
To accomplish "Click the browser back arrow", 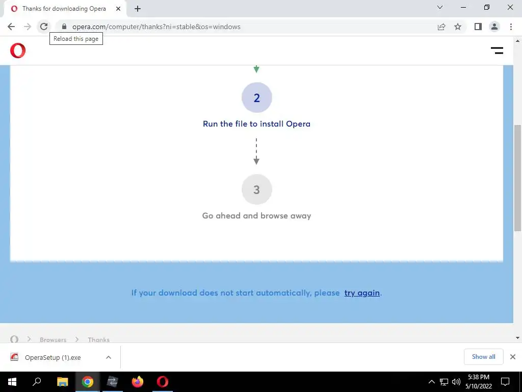I will (x=11, y=27).
